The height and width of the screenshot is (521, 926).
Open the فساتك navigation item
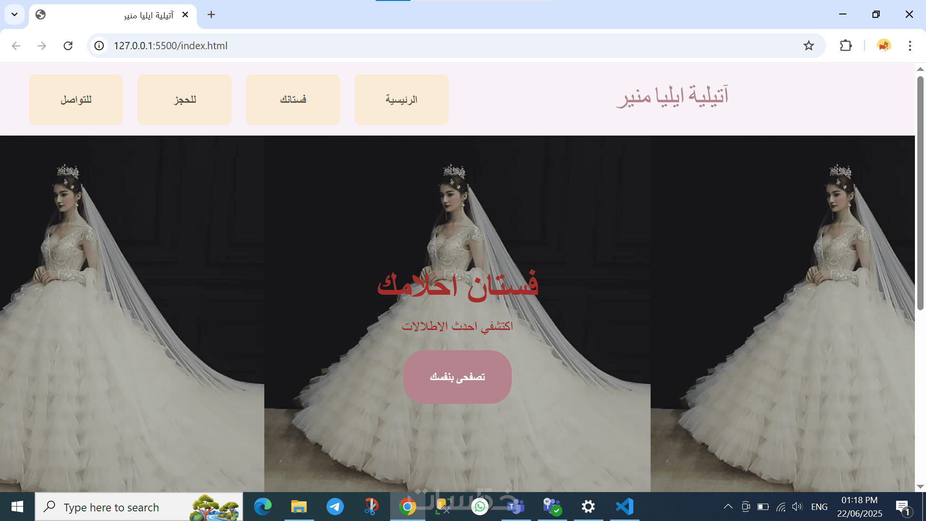tap(293, 99)
